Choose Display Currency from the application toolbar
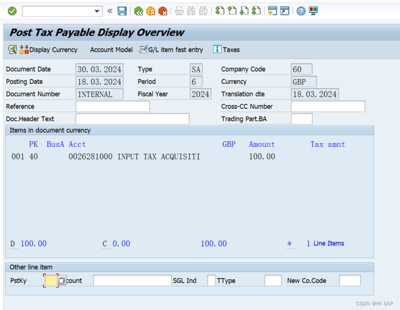Viewport: 400px width, 310px height. [51, 49]
